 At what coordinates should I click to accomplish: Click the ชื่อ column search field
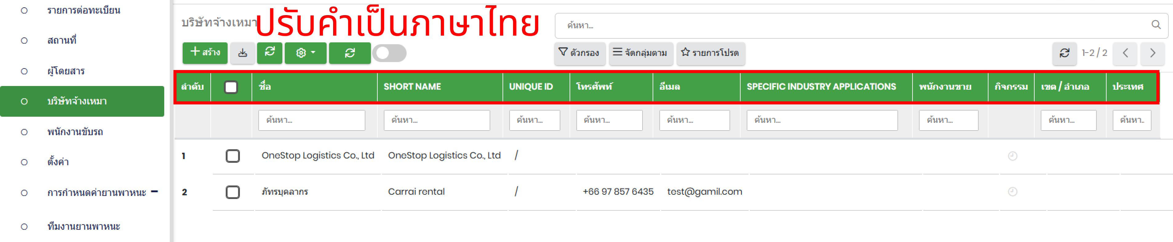tap(312, 121)
